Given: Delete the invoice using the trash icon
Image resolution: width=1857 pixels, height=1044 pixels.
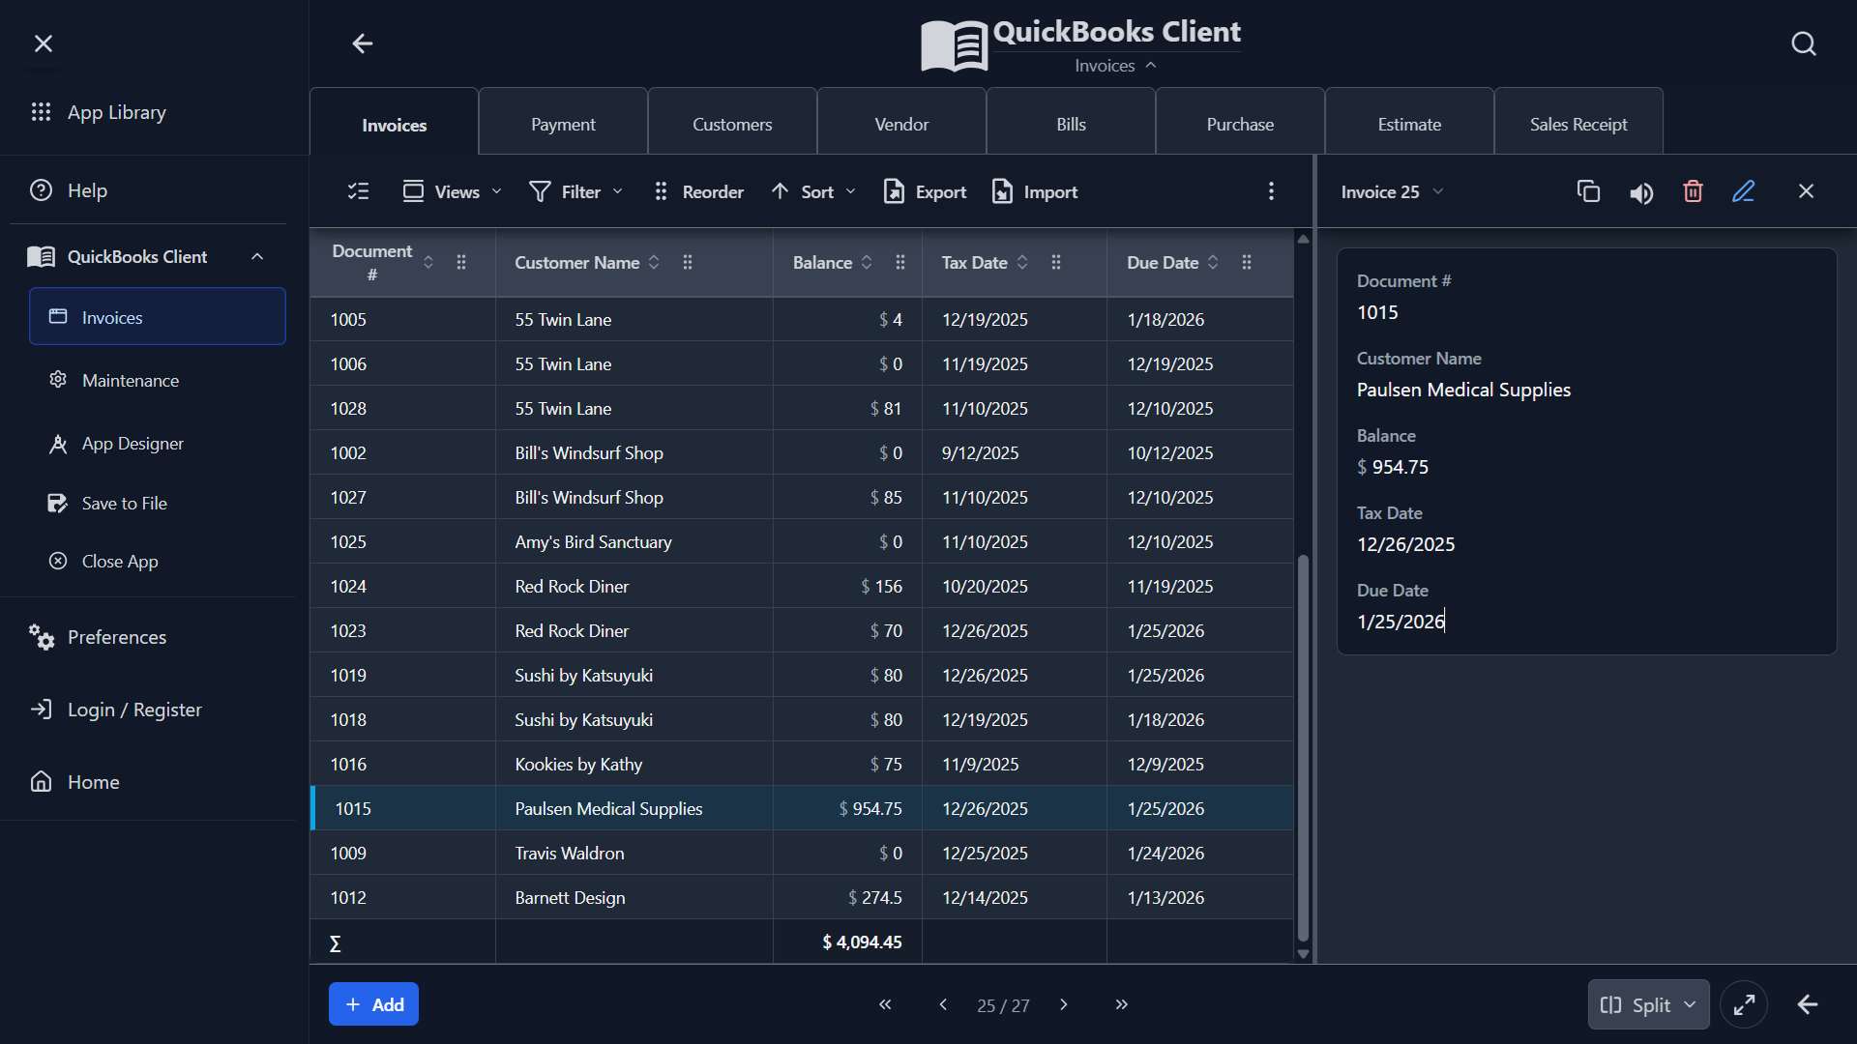Looking at the screenshot, I should pyautogui.click(x=1693, y=191).
